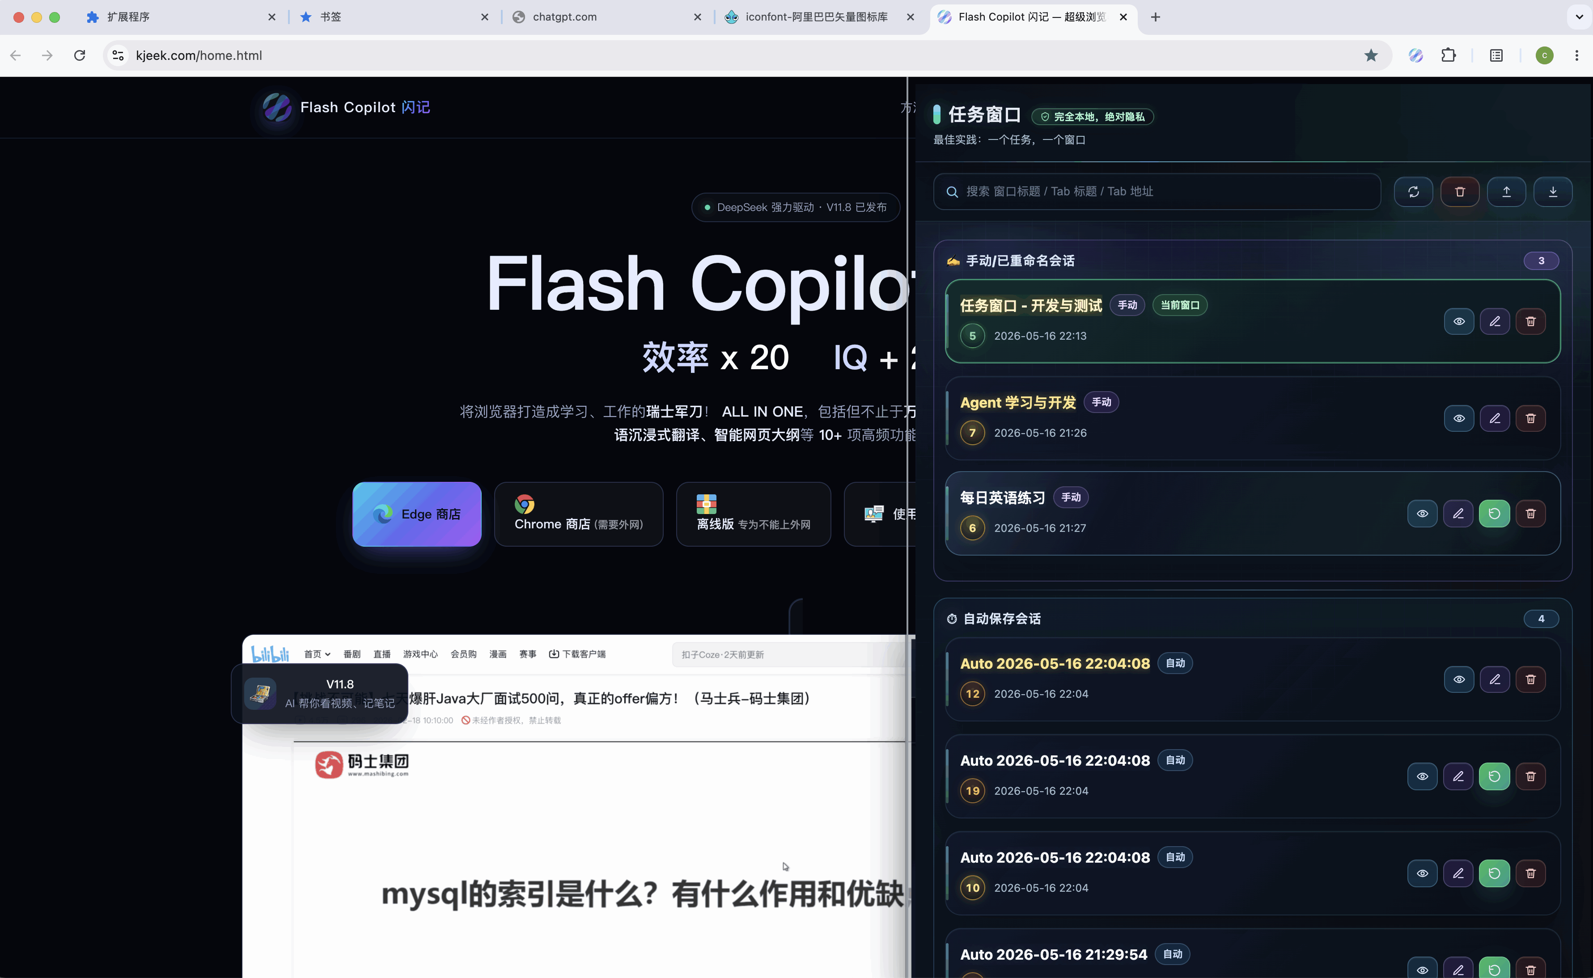Click the V11.8 floating feature card
The width and height of the screenshot is (1593, 978).
320,693
